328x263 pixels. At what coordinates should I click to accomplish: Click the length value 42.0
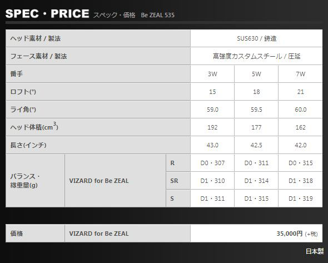(300, 145)
